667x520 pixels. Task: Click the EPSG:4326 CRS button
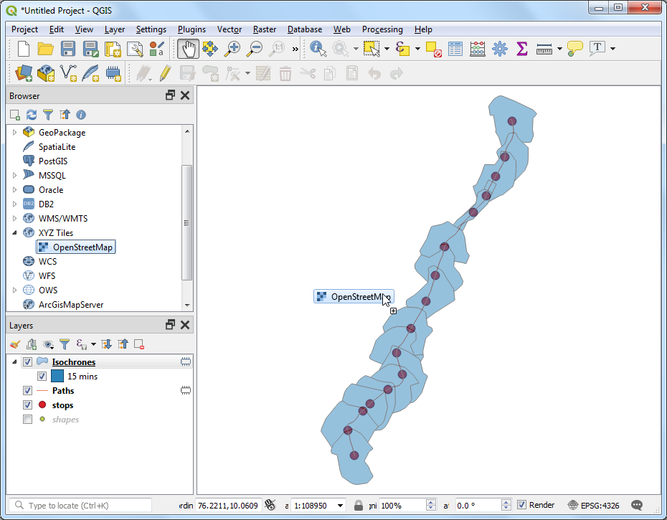[x=593, y=505]
